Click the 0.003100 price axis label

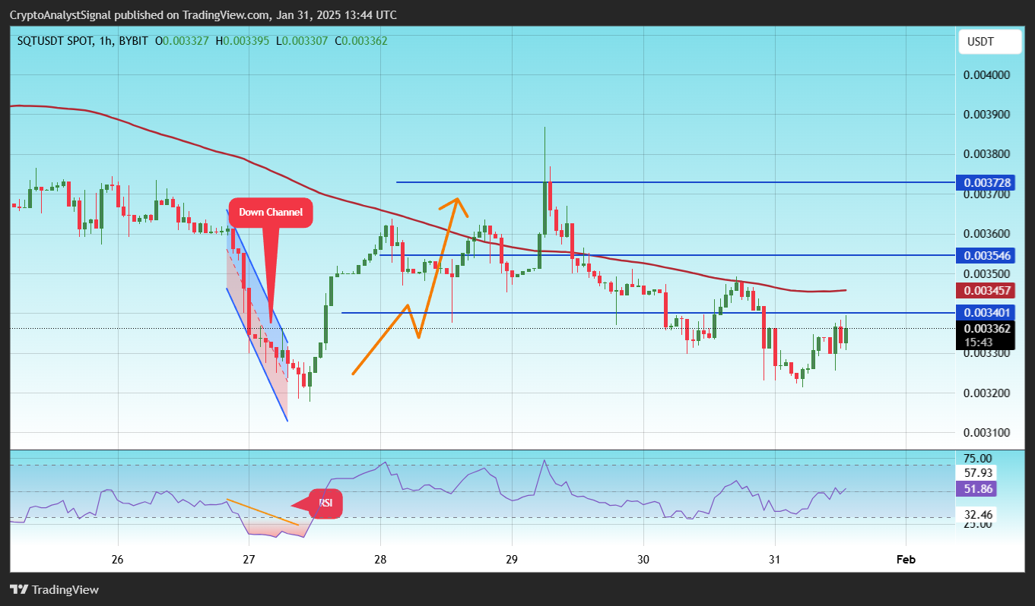click(987, 432)
